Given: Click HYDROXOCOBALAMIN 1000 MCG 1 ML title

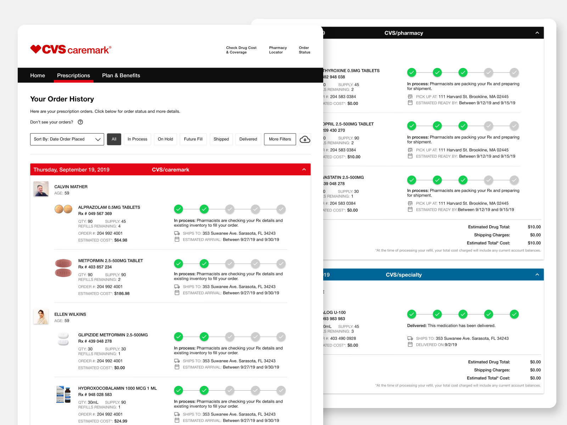Looking at the screenshot, I should point(117,389).
